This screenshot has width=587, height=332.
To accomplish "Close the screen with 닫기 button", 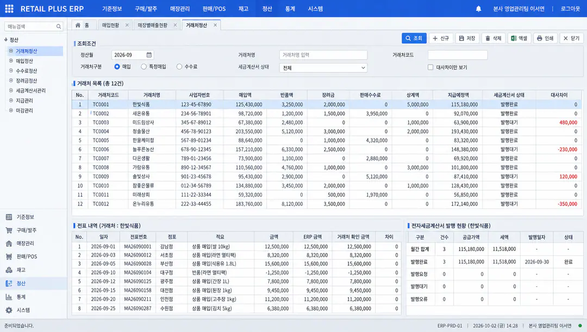I will click(571, 38).
